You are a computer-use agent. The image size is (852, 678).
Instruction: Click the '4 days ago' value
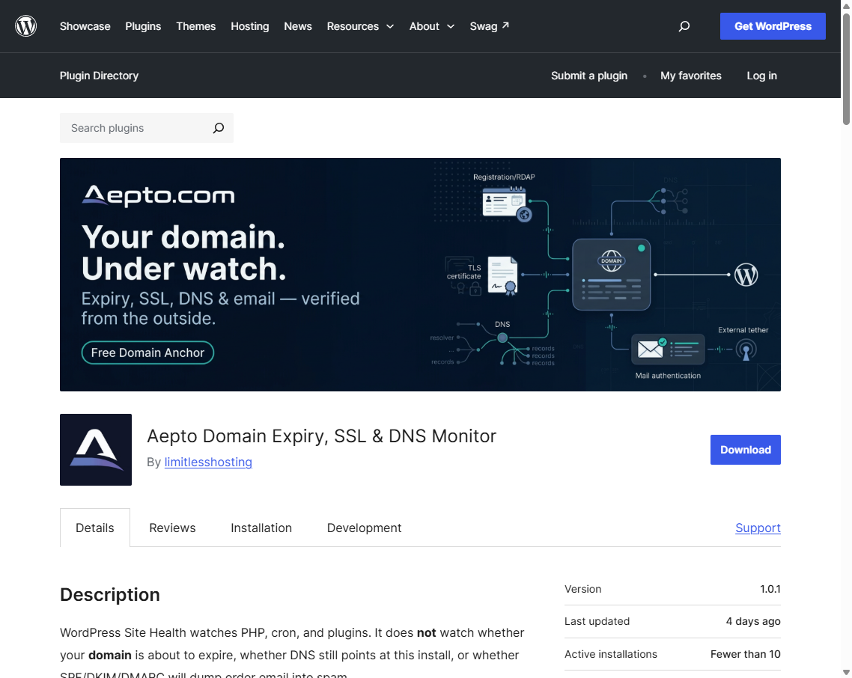pos(753,621)
